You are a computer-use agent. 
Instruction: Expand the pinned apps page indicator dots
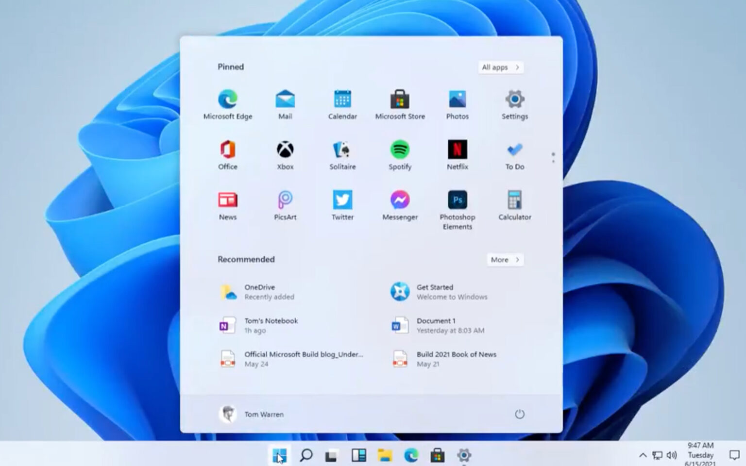553,156
